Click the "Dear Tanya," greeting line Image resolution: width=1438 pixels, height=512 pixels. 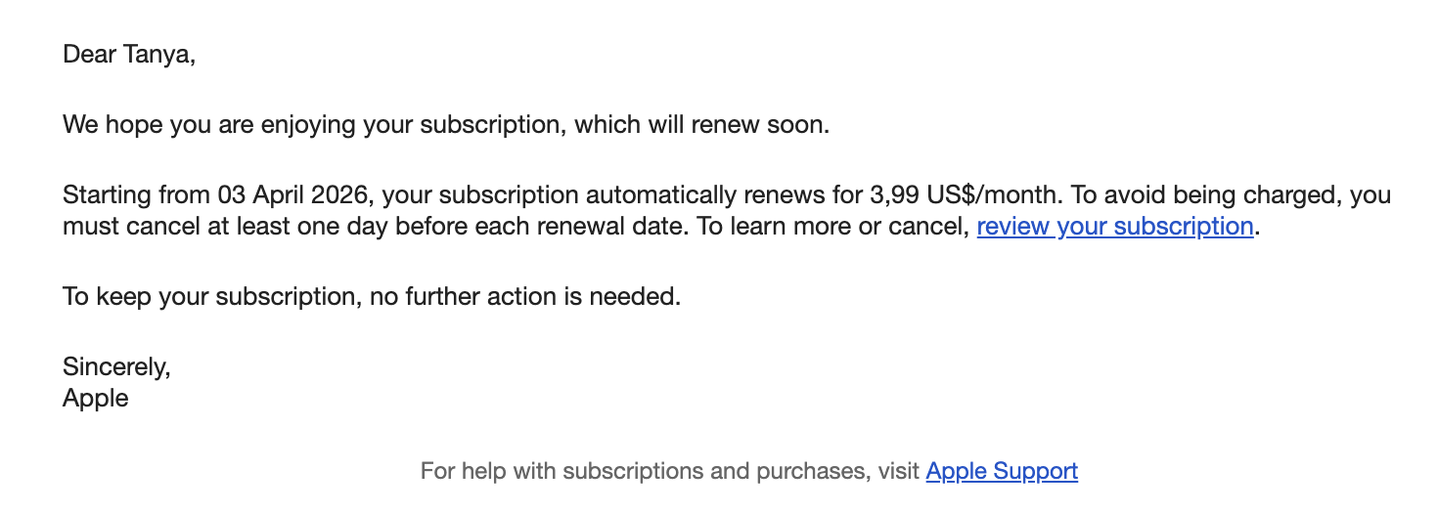click(129, 54)
